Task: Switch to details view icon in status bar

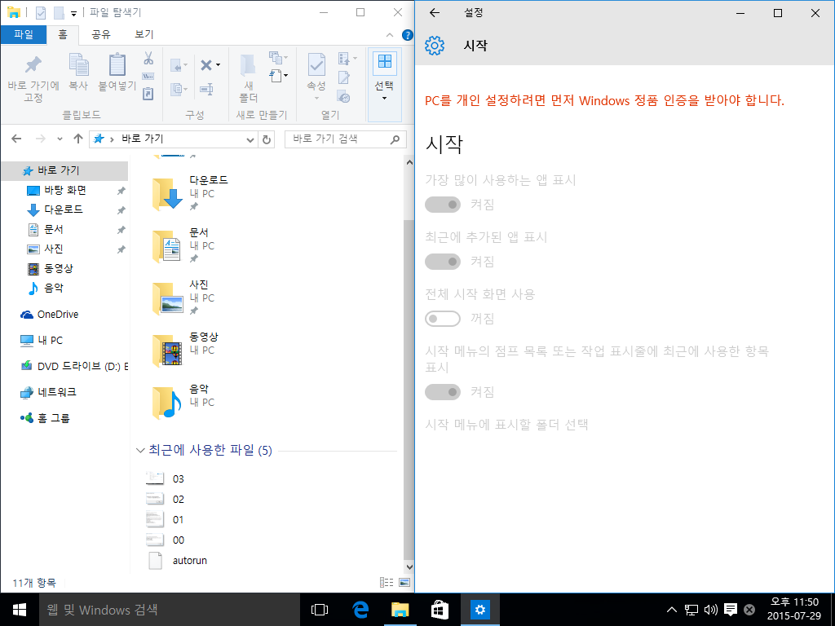Action: tap(387, 582)
